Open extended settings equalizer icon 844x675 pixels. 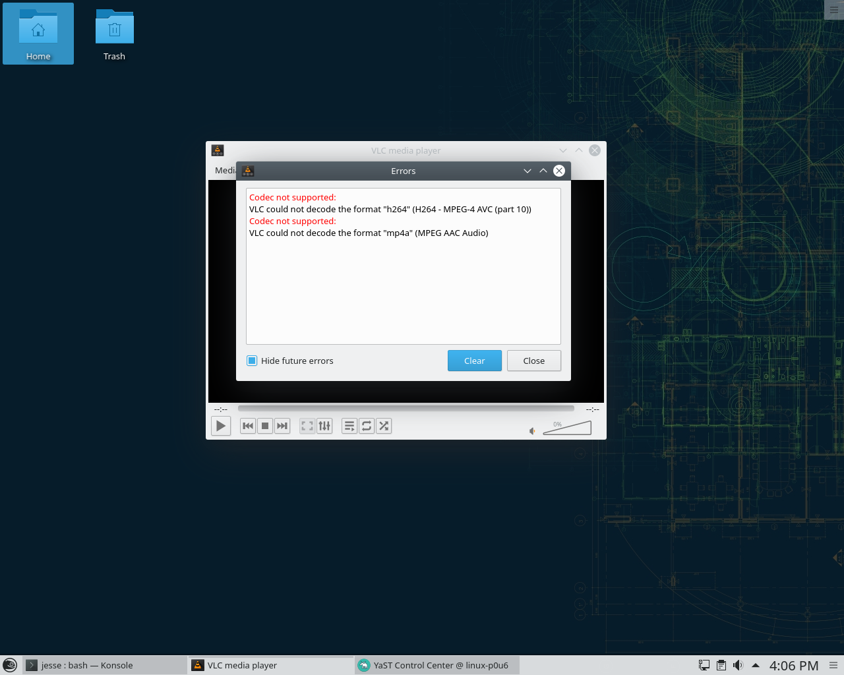pyautogui.click(x=324, y=426)
